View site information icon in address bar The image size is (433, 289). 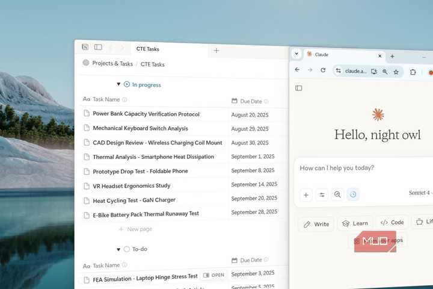coord(338,71)
